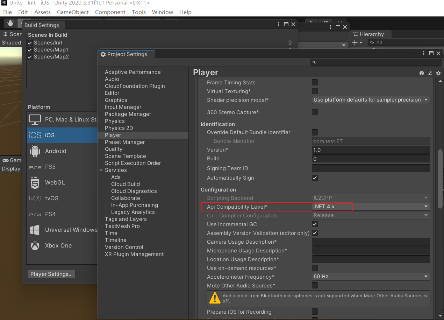444x320 pixels.
Task: Select the Universal Windows Platform icon
Action: click(x=35, y=230)
